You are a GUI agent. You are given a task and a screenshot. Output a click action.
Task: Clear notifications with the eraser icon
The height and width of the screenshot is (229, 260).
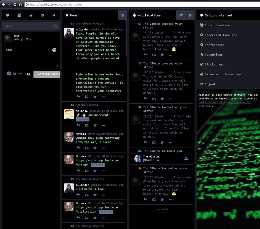(181, 15)
